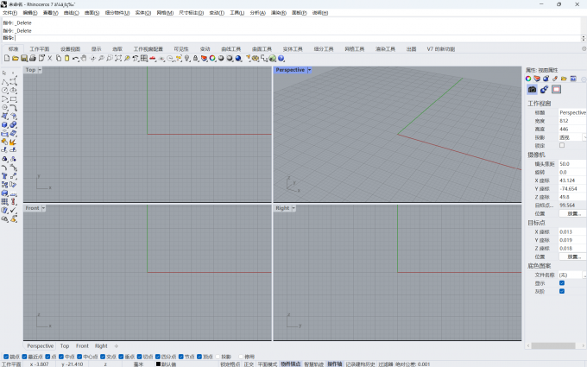Screen dimensions: 587x367
Task: Toggle the 显示 wallpaper checkbox
Action: coord(562,282)
